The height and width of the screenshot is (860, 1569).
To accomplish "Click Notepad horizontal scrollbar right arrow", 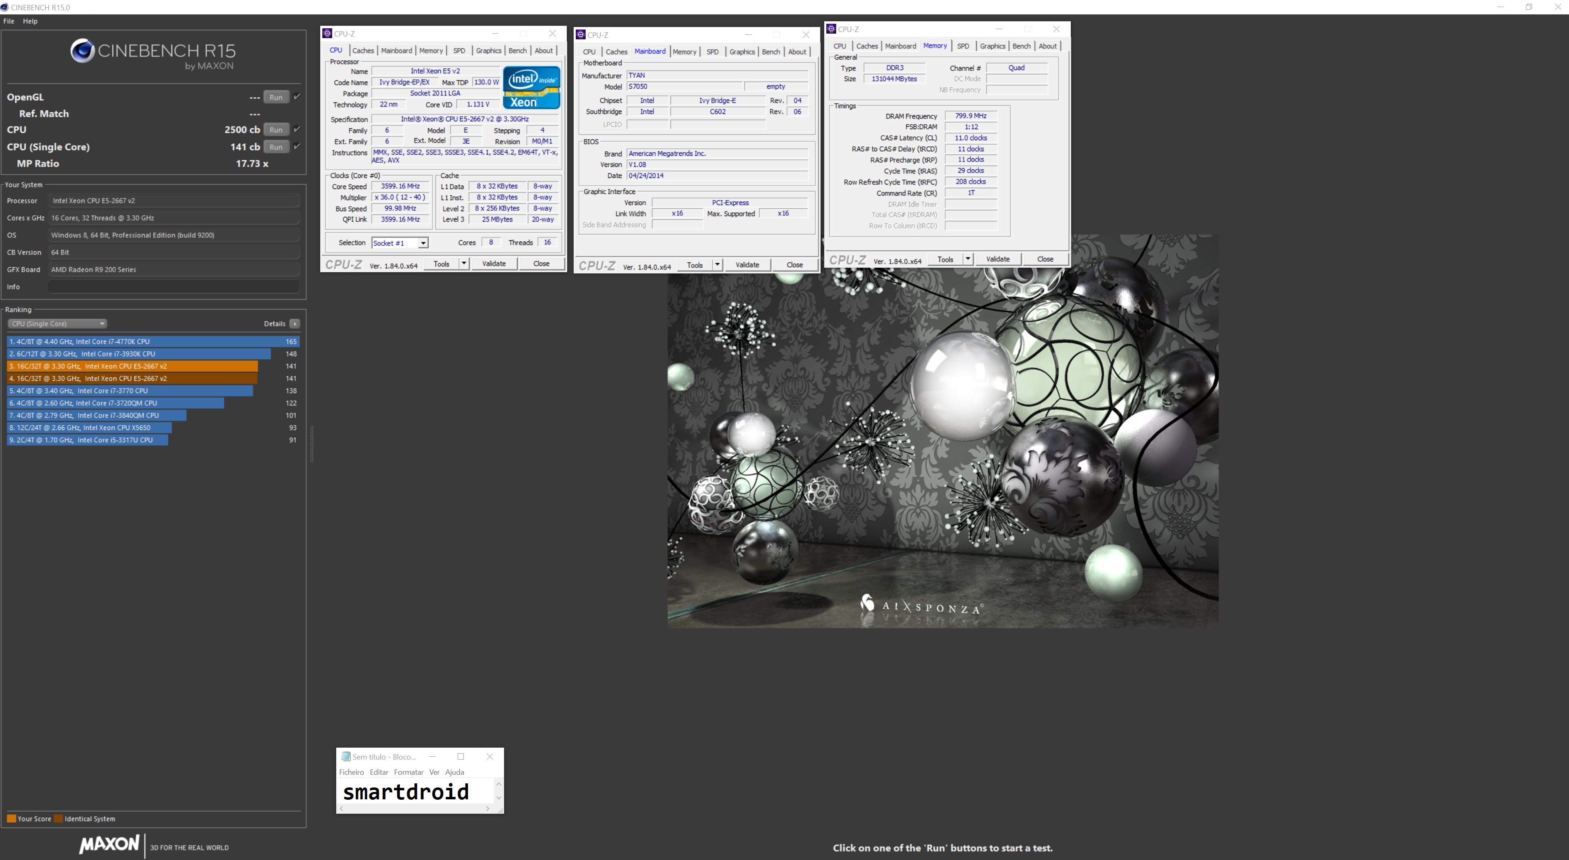I will coord(488,809).
